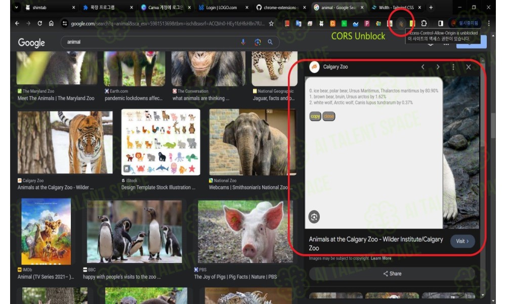This screenshot has height=304, width=506.
Task: Close the Login | LOGO.com tab
Action: [247, 7]
